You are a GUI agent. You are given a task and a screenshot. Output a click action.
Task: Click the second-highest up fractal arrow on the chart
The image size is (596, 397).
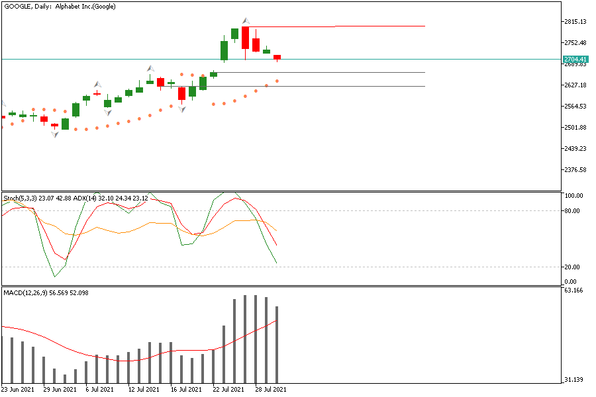pos(151,68)
